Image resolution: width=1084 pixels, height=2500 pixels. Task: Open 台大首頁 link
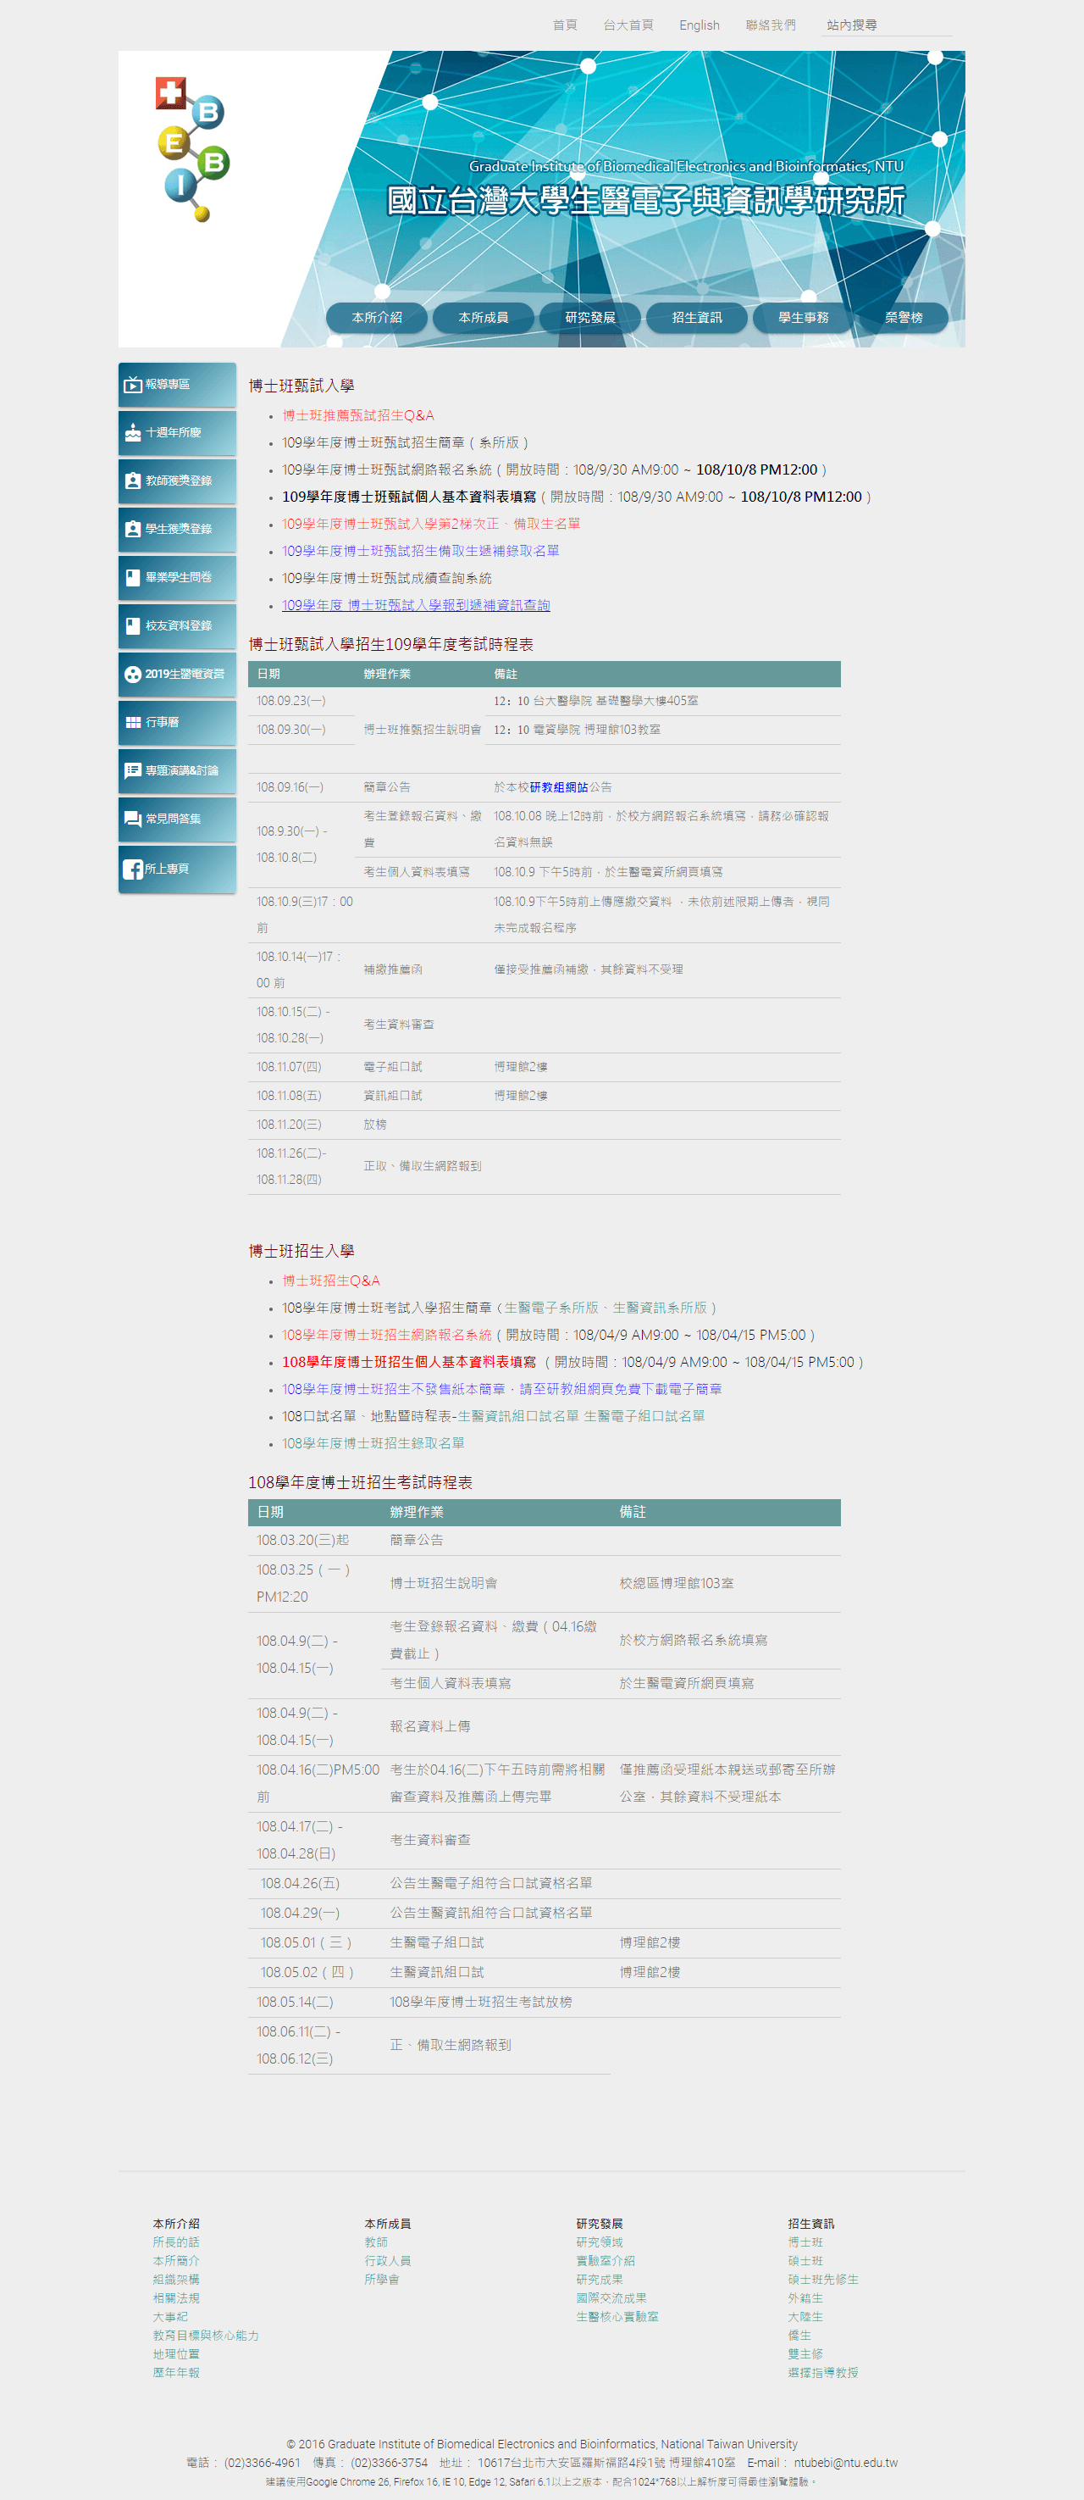tap(628, 25)
